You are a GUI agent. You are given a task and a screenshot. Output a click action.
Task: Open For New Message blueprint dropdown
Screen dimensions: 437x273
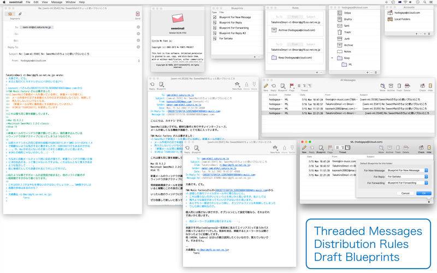click(407, 170)
